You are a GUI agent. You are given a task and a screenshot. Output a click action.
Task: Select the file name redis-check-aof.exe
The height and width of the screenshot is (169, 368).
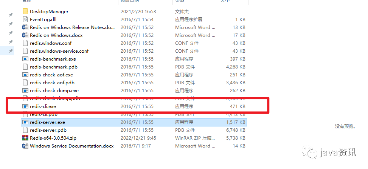click(51, 75)
